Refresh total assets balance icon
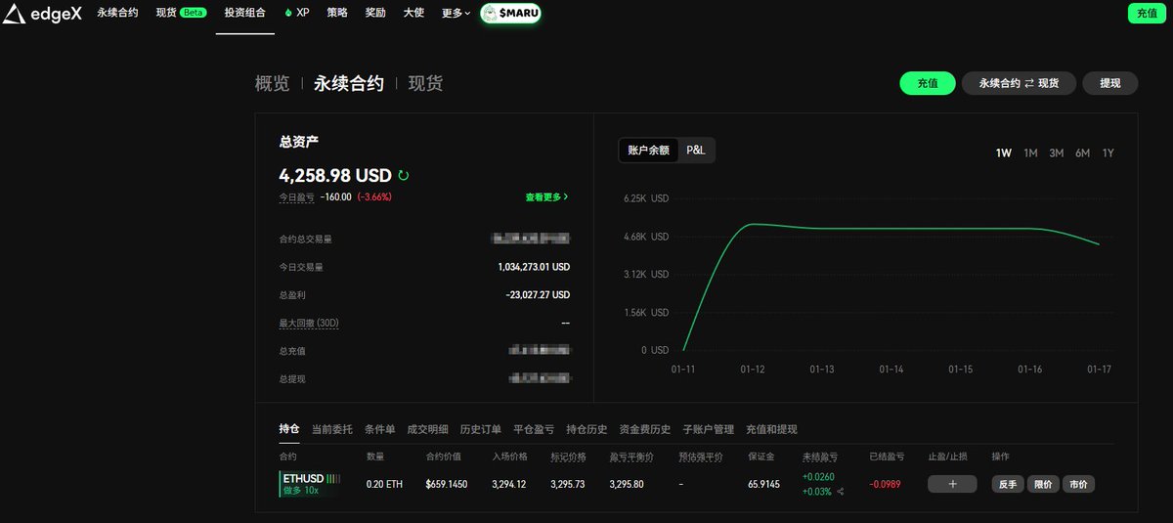The height and width of the screenshot is (523, 1173). point(403,176)
